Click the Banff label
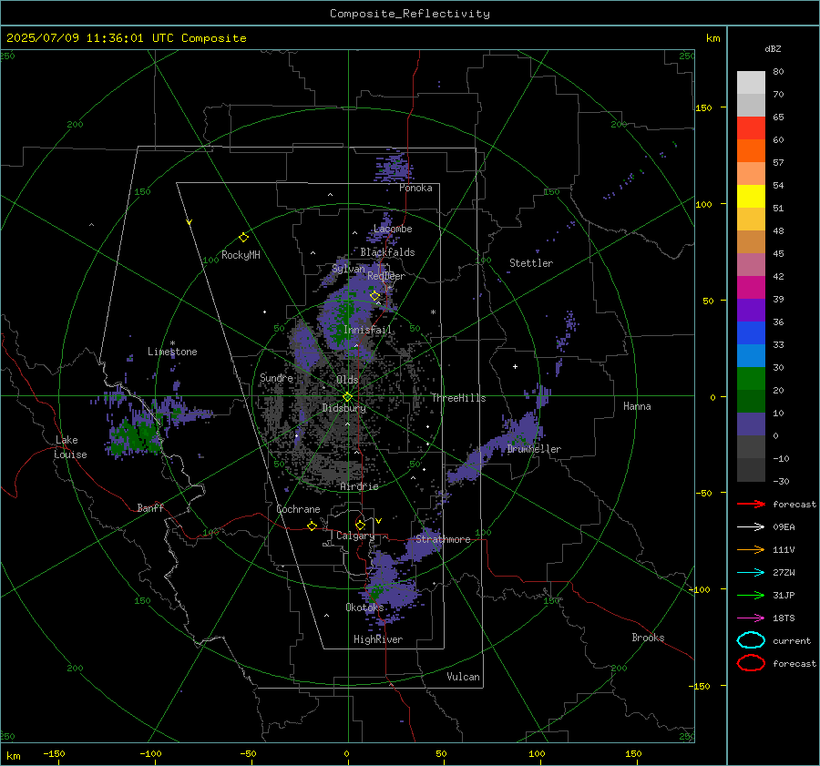This screenshot has width=820, height=766. (x=150, y=507)
